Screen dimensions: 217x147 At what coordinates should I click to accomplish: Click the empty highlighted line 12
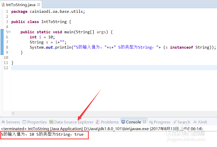[x=114, y=68]
